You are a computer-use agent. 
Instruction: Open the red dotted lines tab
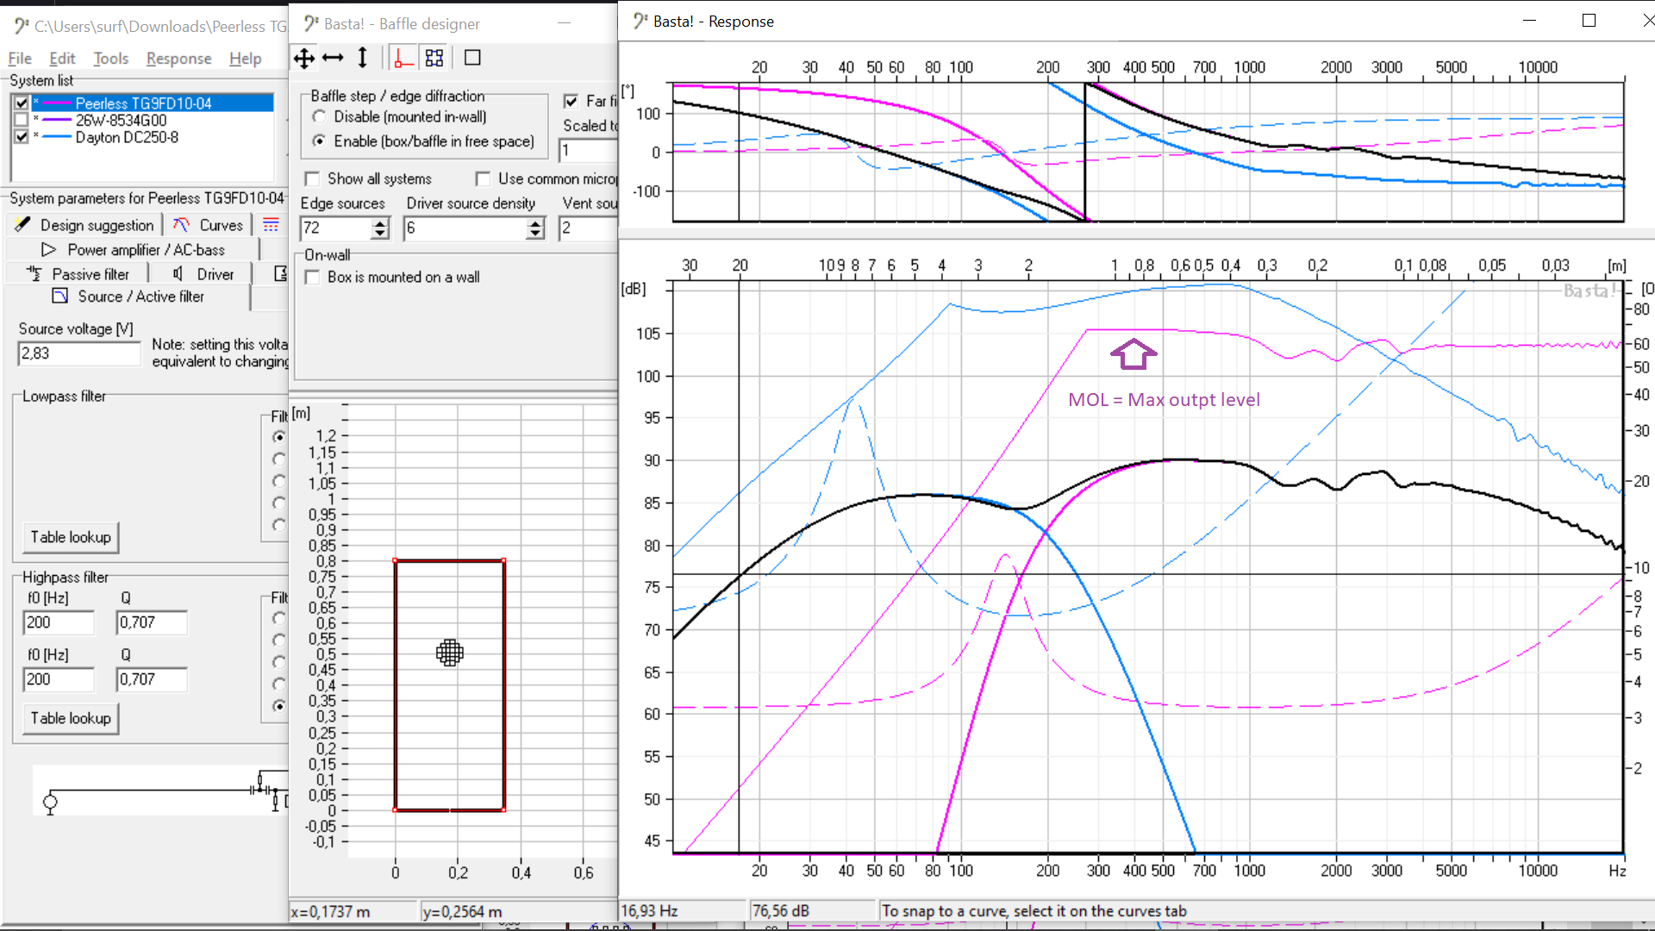[271, 225]
